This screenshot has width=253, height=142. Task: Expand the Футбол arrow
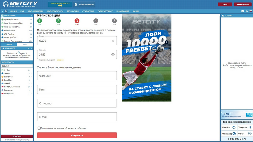tap(31, 70)
